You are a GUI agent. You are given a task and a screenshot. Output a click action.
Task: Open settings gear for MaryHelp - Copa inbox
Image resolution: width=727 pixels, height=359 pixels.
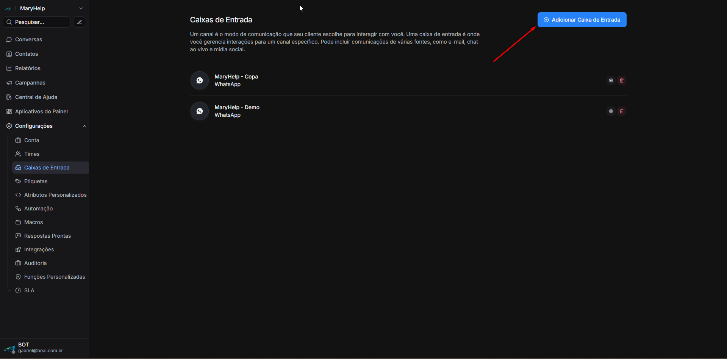611,80
